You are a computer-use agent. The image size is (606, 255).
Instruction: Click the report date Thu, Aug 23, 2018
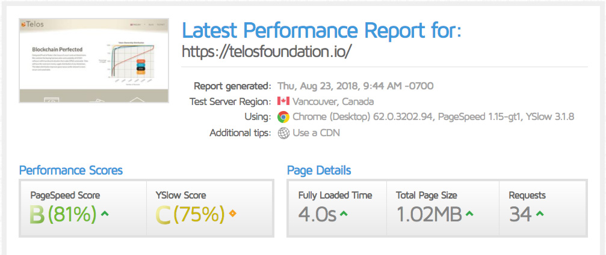(318, 86)
